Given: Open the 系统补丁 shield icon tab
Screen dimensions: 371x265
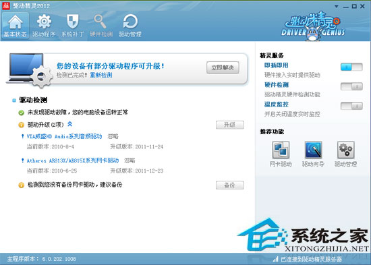Looking at the screenshot, I should click(73, 26).
